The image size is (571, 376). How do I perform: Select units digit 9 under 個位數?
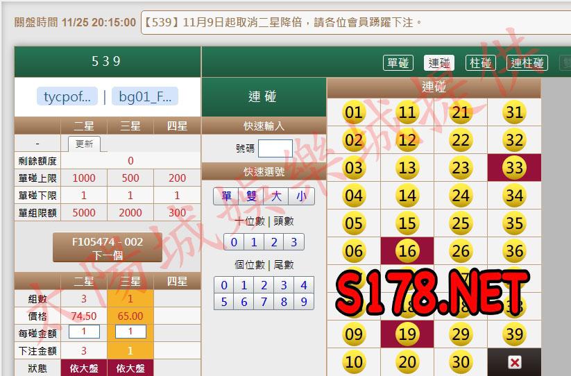[304, 301]
